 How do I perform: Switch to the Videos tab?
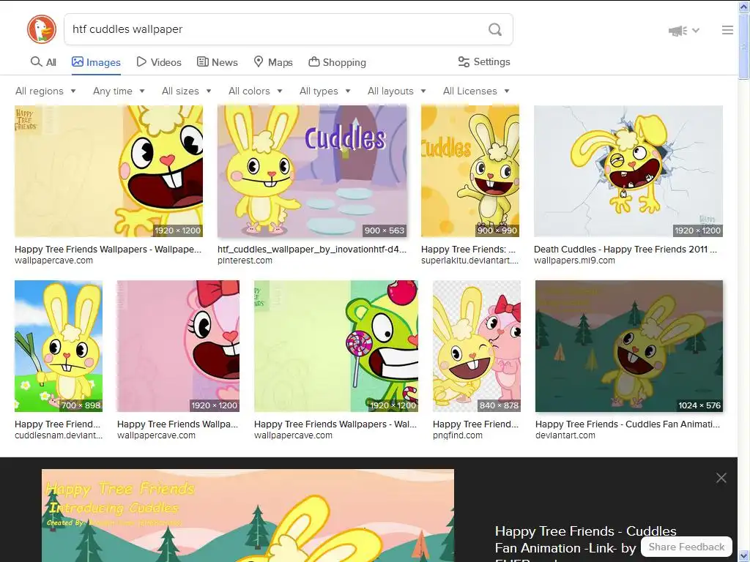click(x=159, y=62)
